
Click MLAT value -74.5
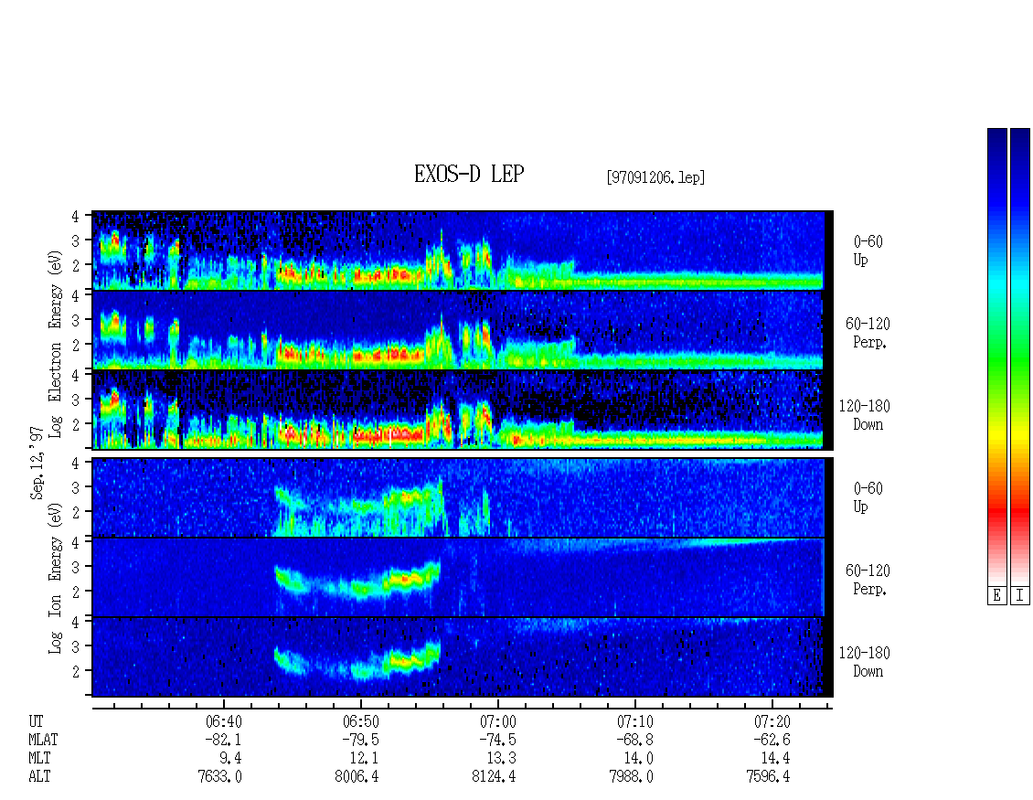tap(496, 740)
